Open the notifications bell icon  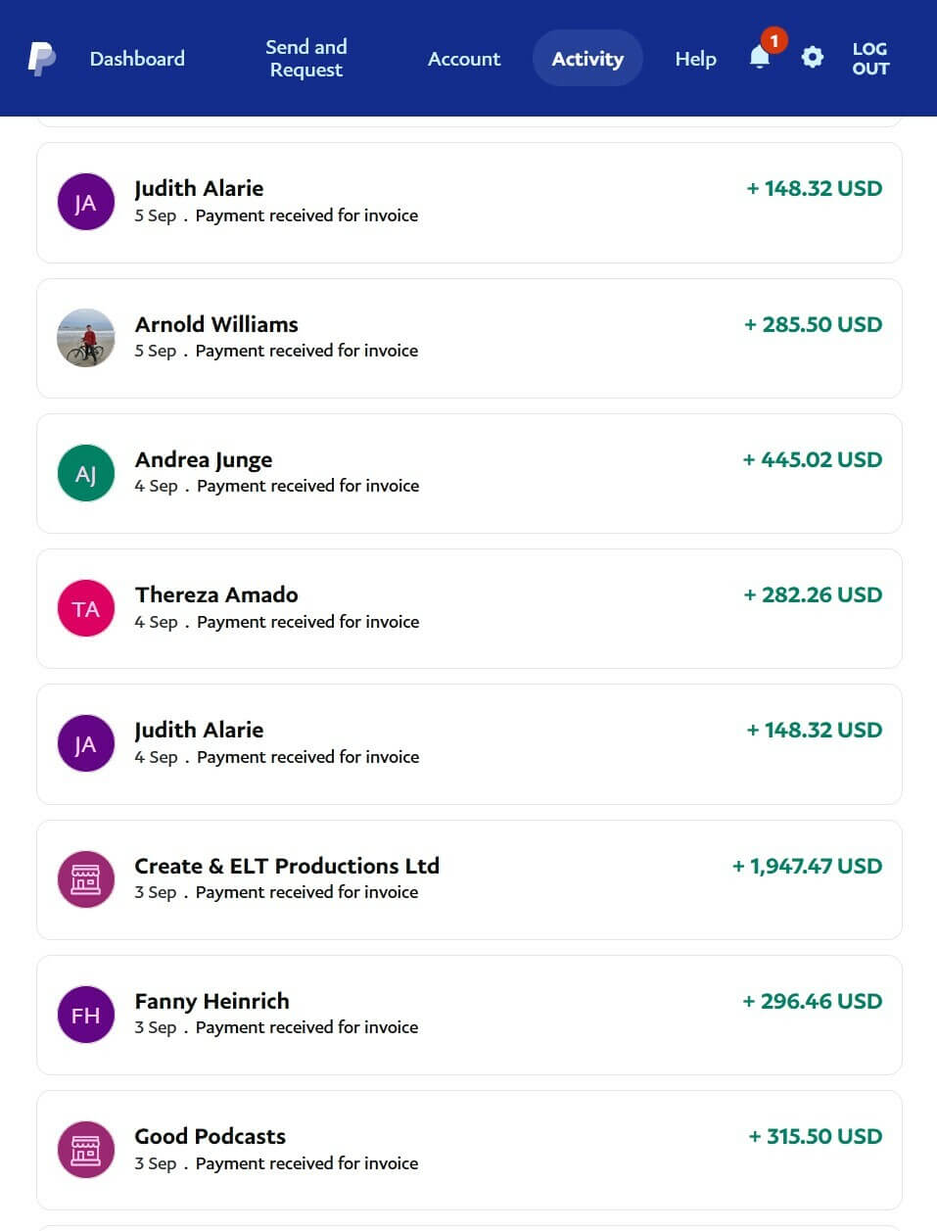(760, 58)
